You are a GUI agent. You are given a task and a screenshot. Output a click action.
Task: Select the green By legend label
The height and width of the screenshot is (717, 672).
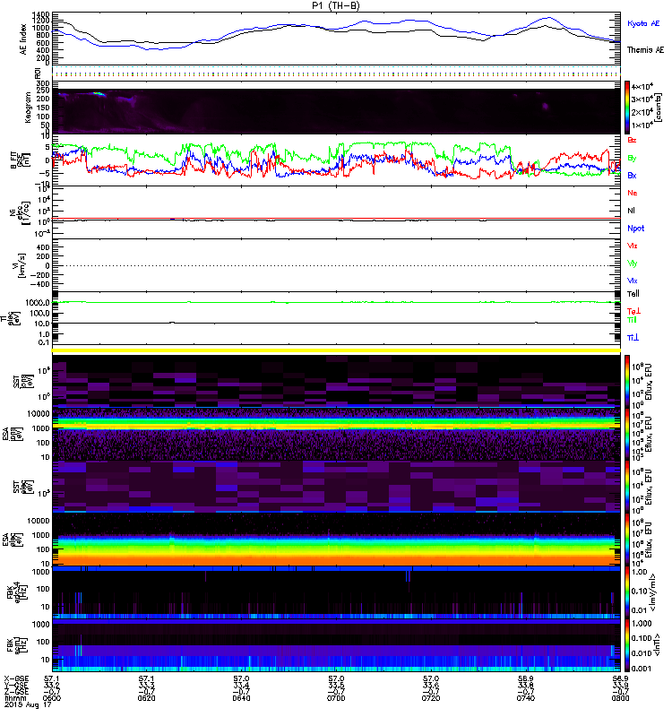pyautogui.click(x=633, y=159)
